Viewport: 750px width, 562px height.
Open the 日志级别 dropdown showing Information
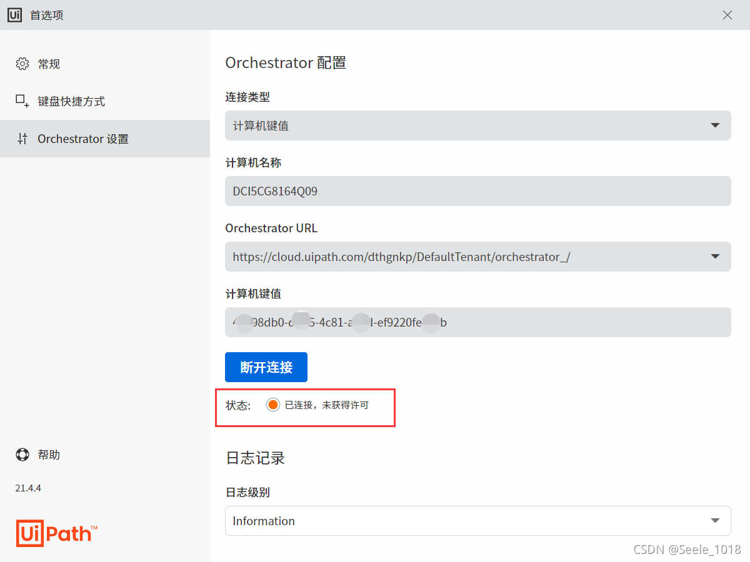(x=478, y=521)
